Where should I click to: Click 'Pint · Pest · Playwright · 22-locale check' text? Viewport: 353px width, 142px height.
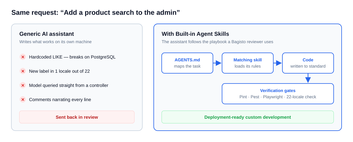(278, 97)
